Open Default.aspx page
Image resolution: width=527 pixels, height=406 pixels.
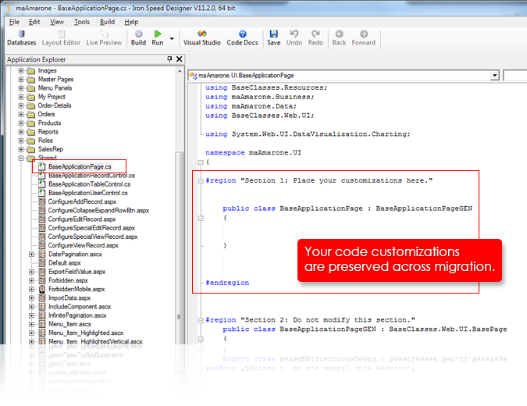click(65, 263)
